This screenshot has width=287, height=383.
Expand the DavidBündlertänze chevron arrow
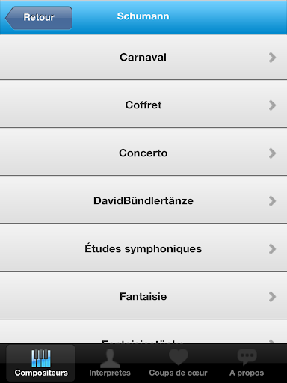coord(272,201)
